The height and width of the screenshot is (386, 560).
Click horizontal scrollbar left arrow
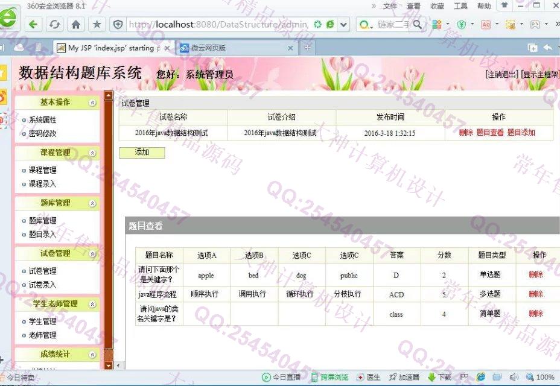pos(118,365)
